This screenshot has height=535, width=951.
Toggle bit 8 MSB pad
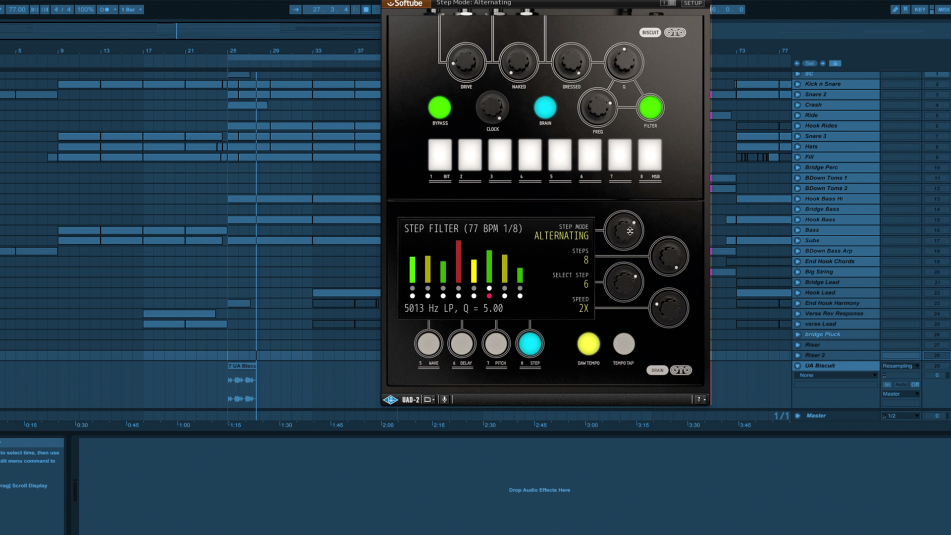point(650,155)
